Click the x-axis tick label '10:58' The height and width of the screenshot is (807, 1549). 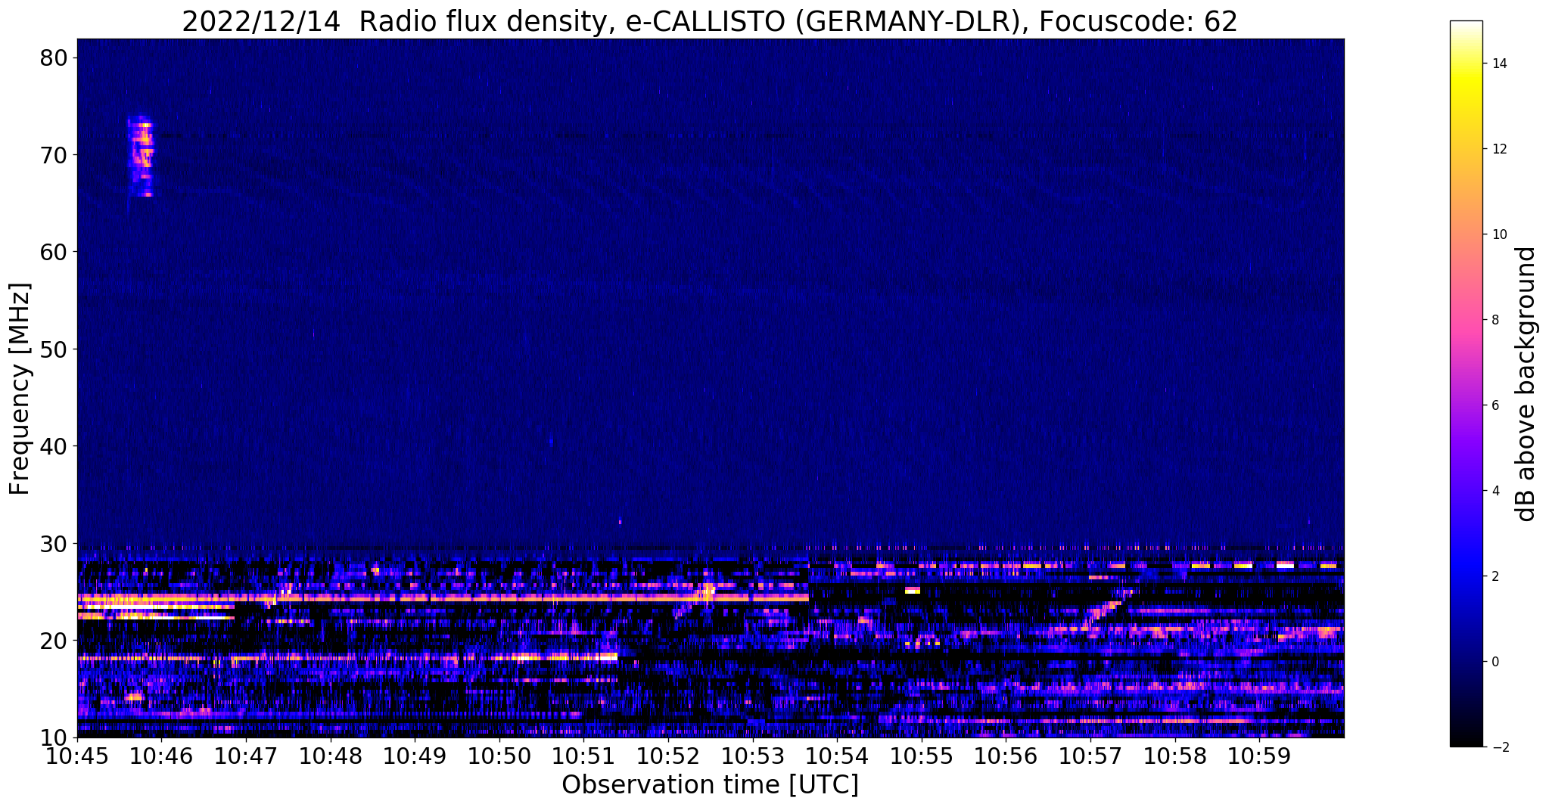(1174, 756)
